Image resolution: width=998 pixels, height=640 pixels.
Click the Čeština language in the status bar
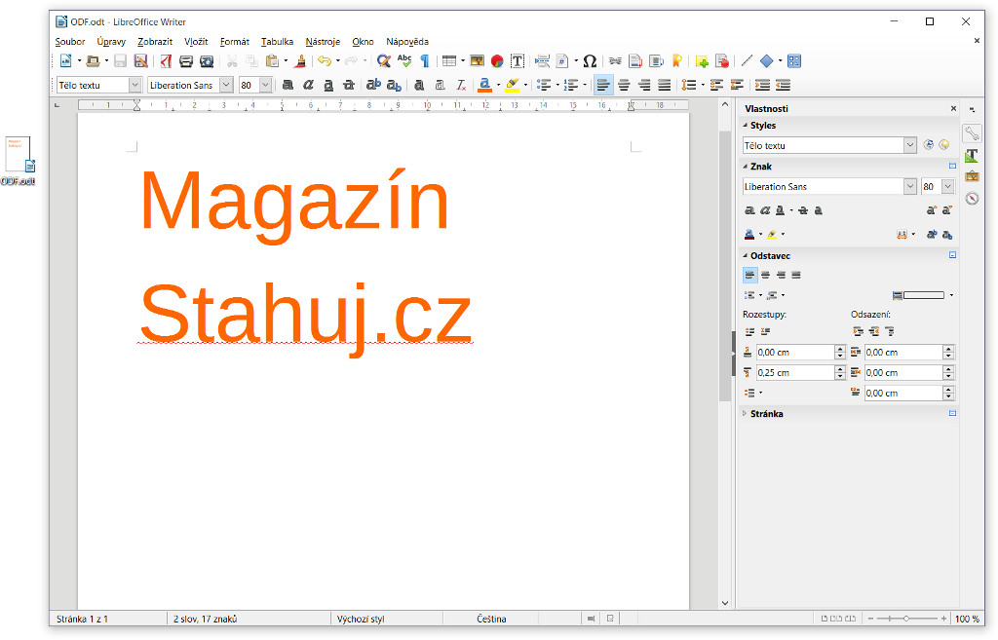[491, 619]
